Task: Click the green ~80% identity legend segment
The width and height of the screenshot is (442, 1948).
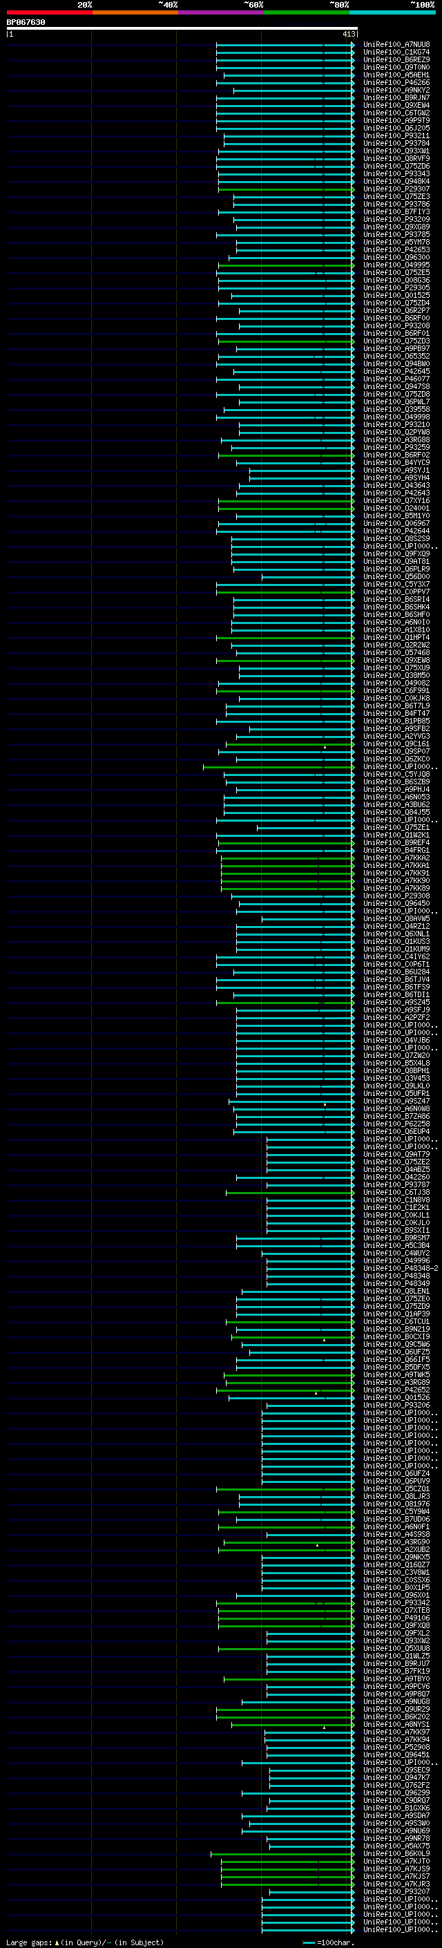Action: click(x=307, y=12)
